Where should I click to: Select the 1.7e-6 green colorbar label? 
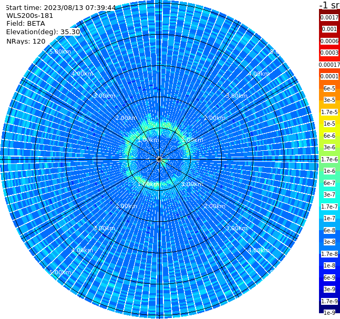click(x=329, y=159)
